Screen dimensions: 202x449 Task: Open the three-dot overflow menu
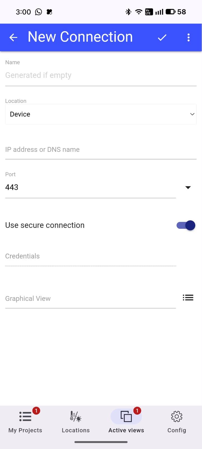tap(189, 37)
